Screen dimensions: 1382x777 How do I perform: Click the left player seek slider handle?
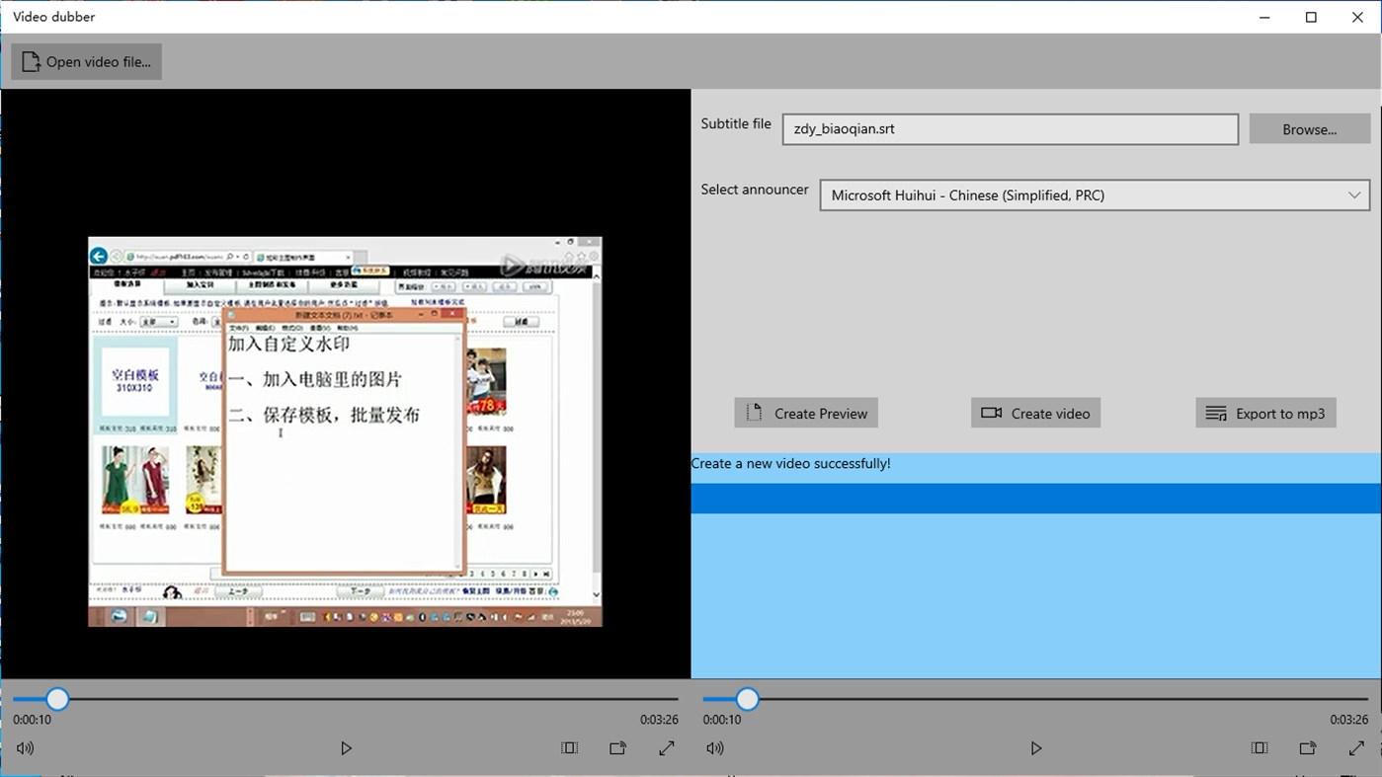tap(57, 698)
